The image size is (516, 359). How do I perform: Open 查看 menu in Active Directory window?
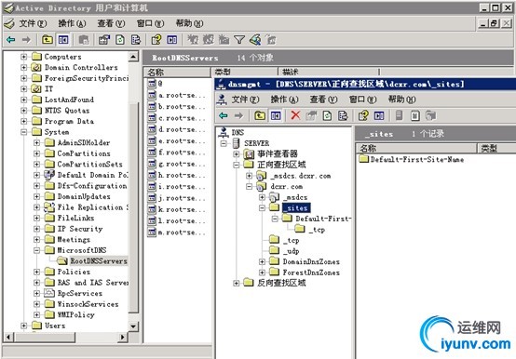click(x=111, y=23)
